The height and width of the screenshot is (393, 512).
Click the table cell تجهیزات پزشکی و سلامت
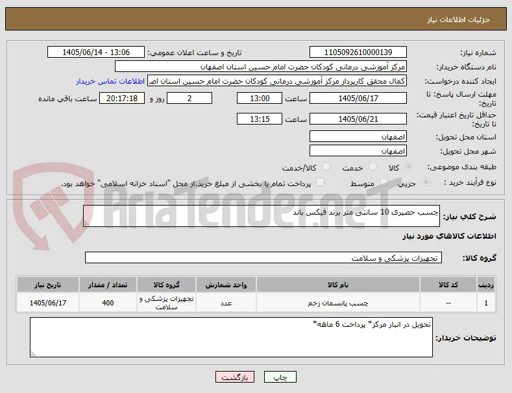[167, 303]
